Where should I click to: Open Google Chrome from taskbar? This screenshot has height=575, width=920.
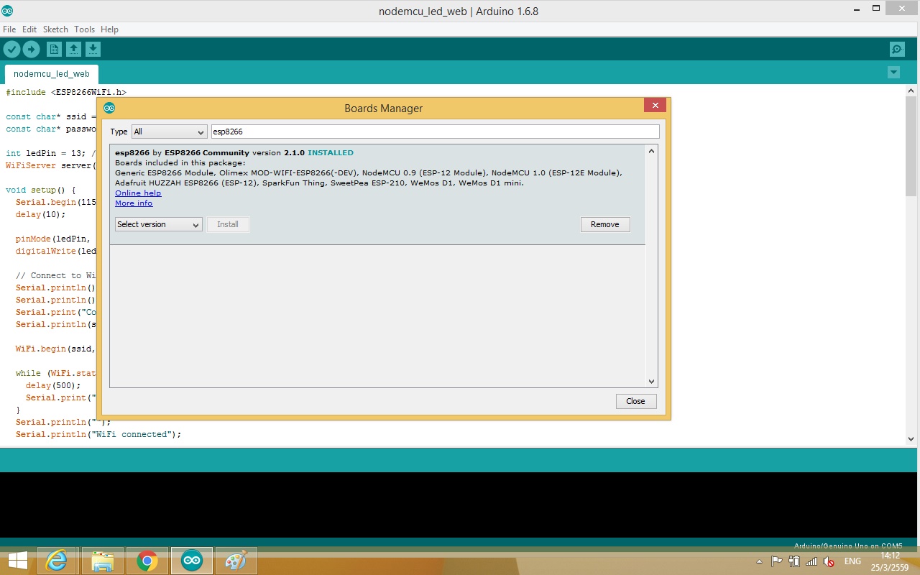click(147, 561)
